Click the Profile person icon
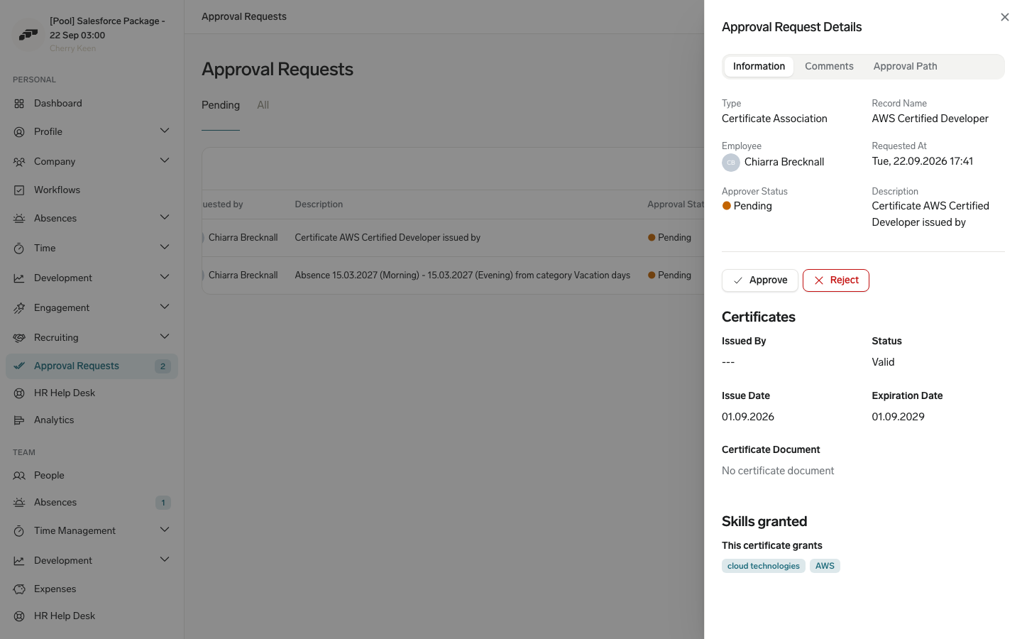Screen dimensions: 1022x639 (x=19, y=132)
